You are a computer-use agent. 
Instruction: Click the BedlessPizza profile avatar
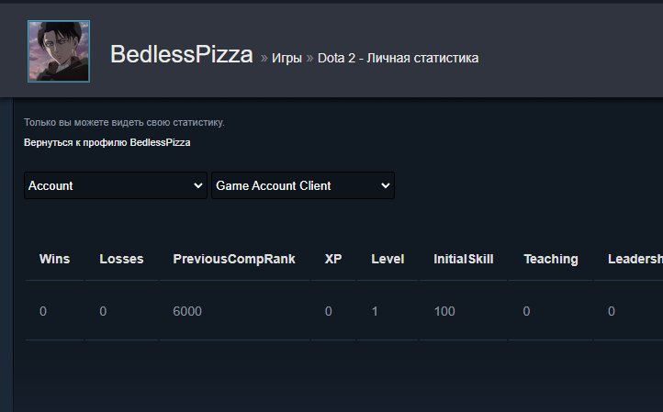[x=59, y=51]
